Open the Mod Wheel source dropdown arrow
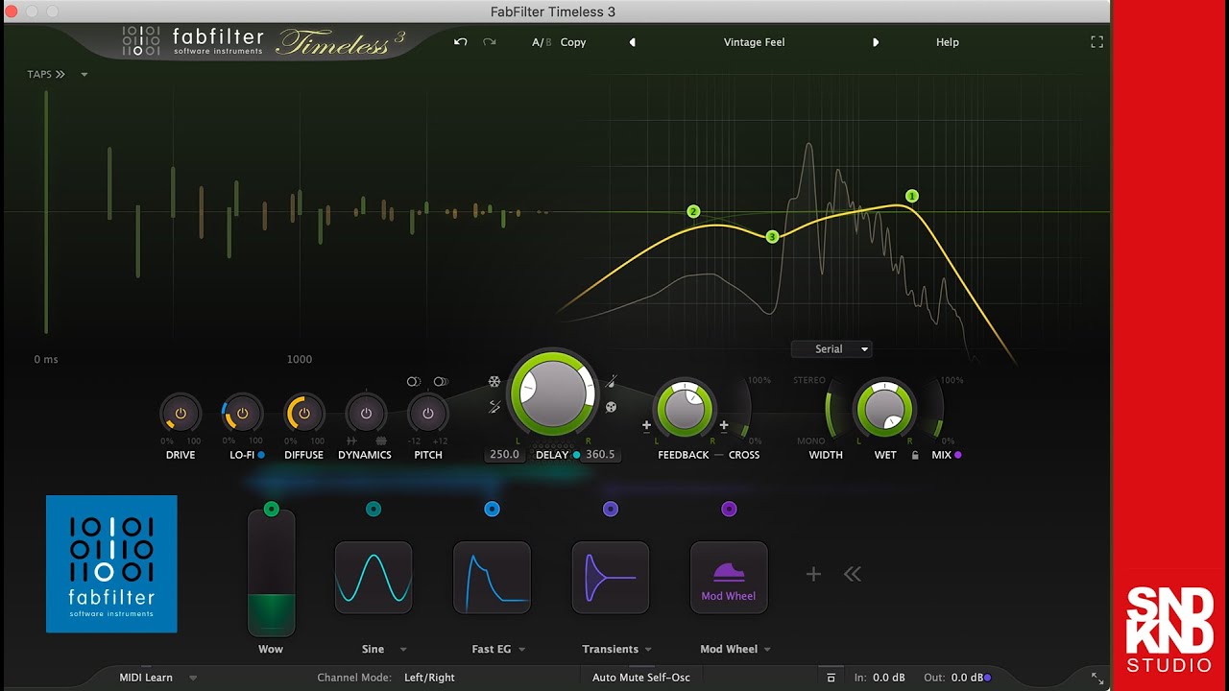 tap(767, 650)
